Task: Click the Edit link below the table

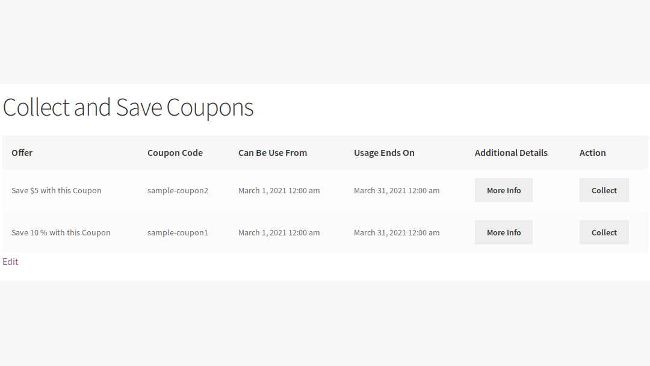Action: point(10,261)
